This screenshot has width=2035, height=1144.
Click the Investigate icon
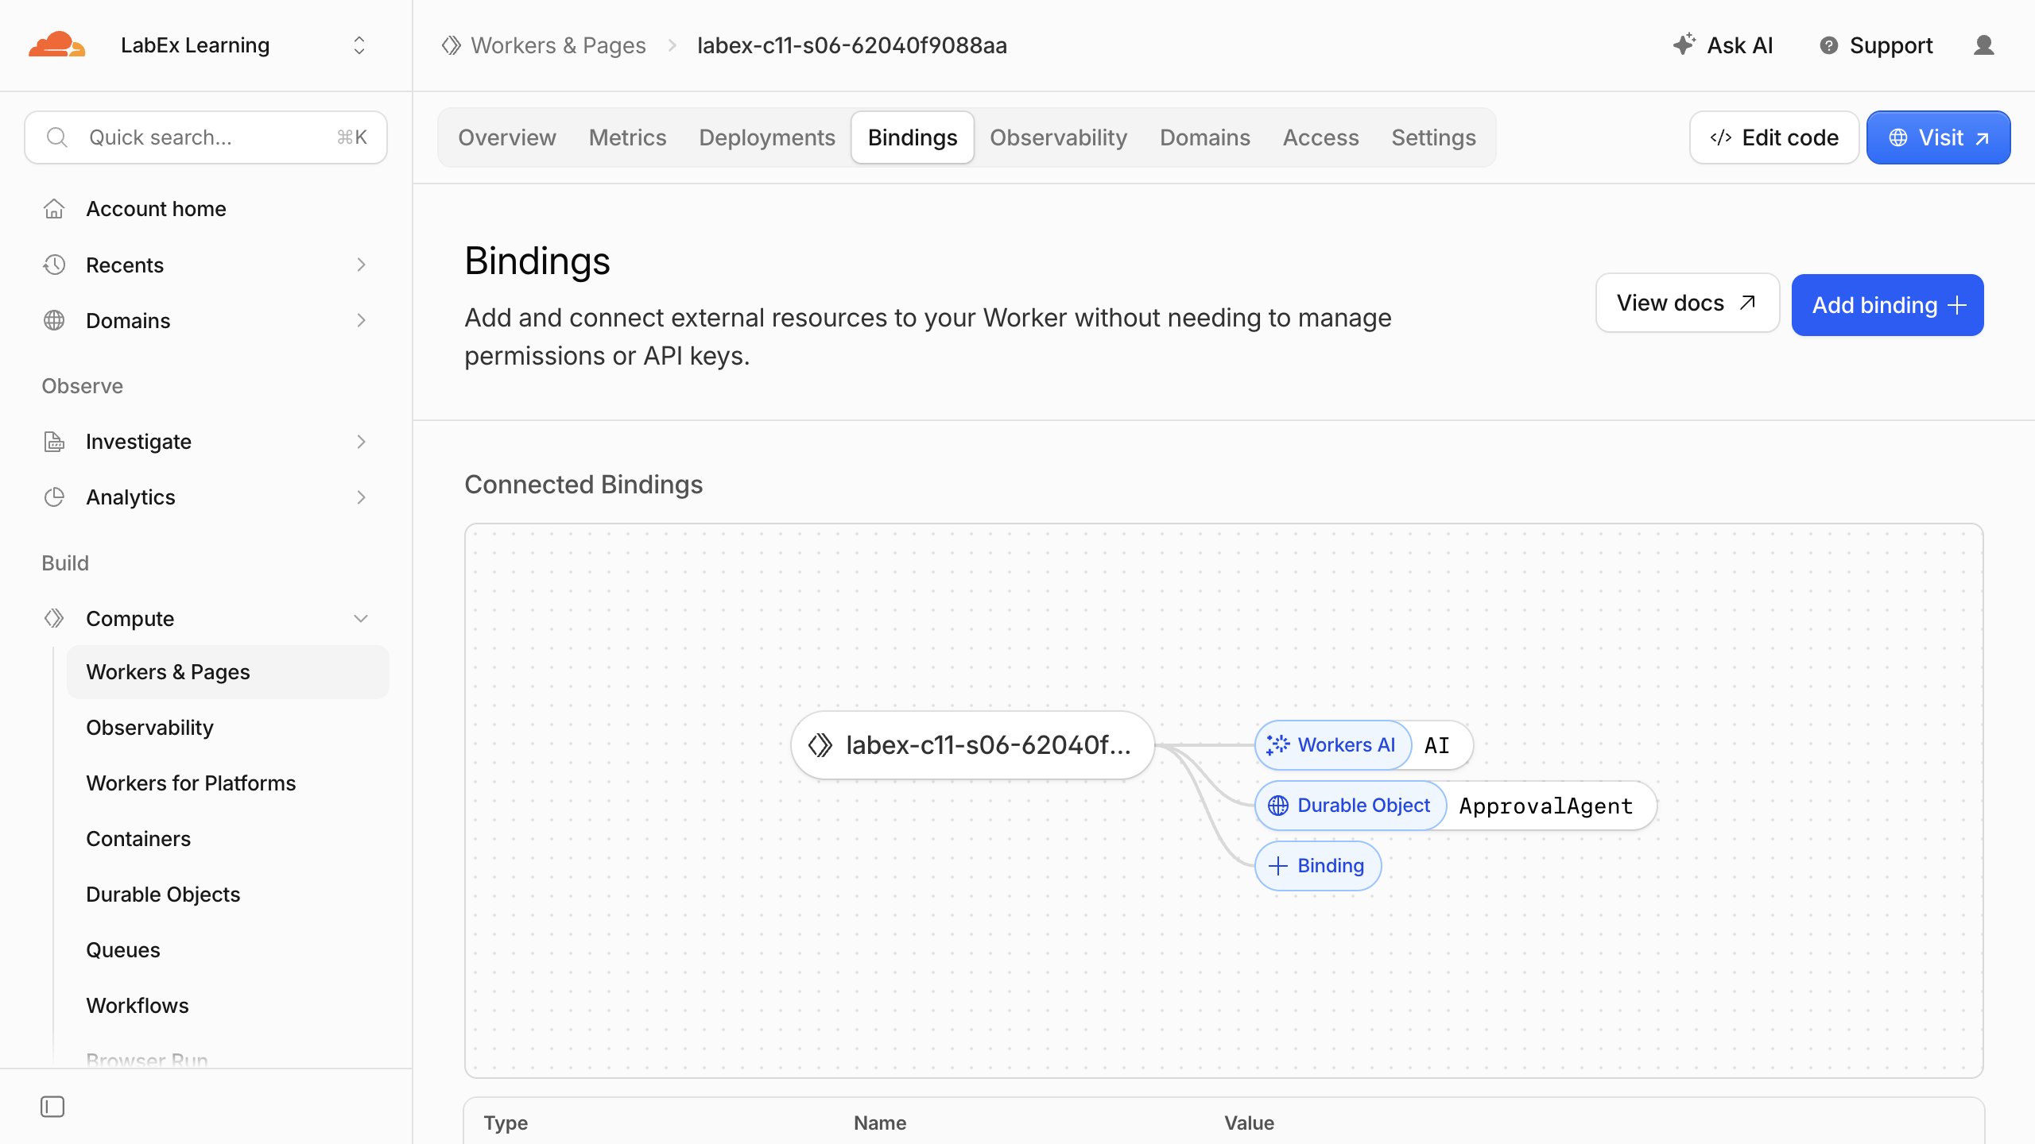click(x=54, y=442)
